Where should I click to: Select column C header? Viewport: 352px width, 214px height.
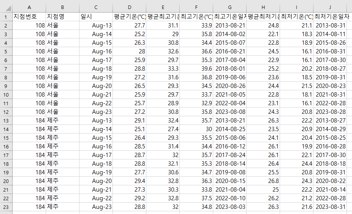point(96,7)
